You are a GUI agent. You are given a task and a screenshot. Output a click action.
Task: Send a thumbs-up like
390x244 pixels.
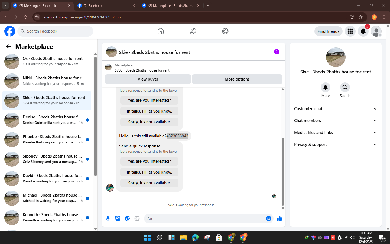[x=279, y=219]
